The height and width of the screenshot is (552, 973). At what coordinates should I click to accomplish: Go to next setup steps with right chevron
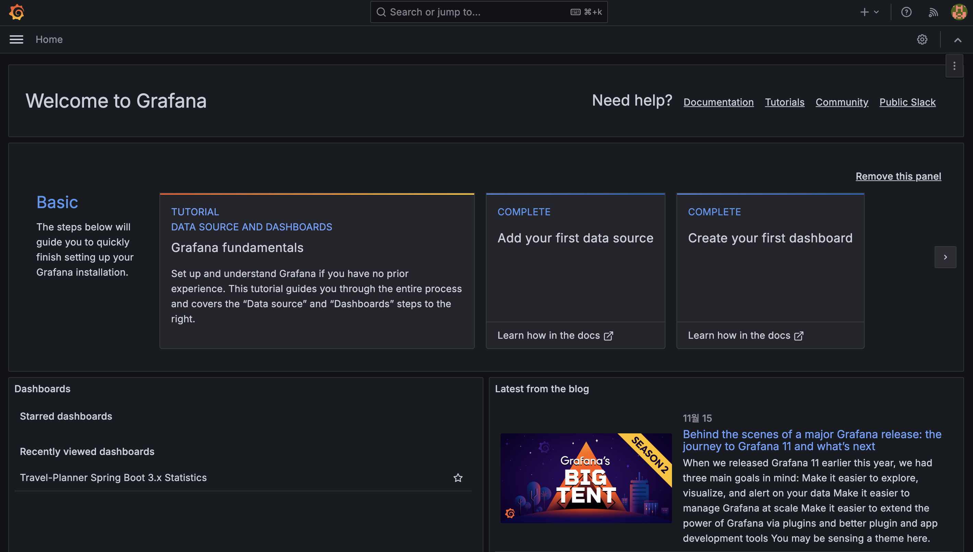click(x=945, y=257)
